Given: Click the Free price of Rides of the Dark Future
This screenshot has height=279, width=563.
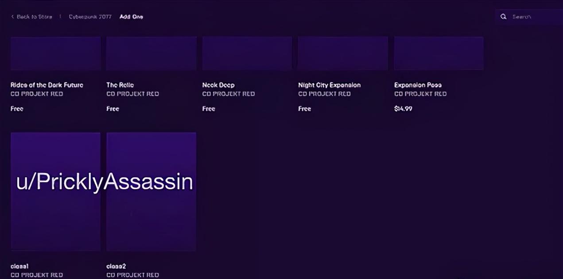Looking at the screenshot, I should point(17,108).
